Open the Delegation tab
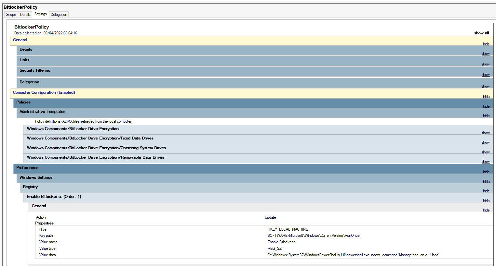Viewport: 496px width, 266px height. pos(59,14)
